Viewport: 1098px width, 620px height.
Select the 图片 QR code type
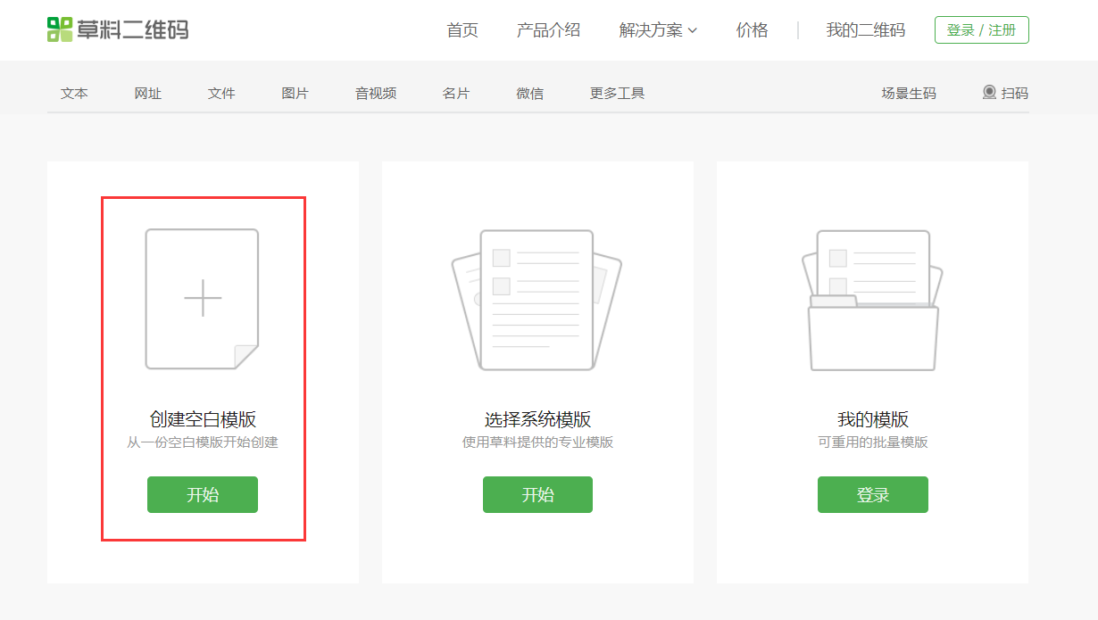294,93
